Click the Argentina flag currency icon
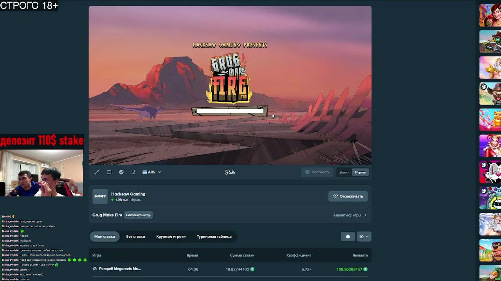This screenshot has width=501, height=281. [145, 172]
